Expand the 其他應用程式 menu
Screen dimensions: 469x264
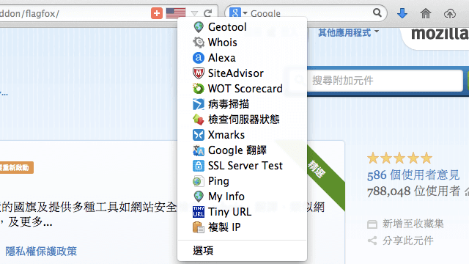click(349, 32)
